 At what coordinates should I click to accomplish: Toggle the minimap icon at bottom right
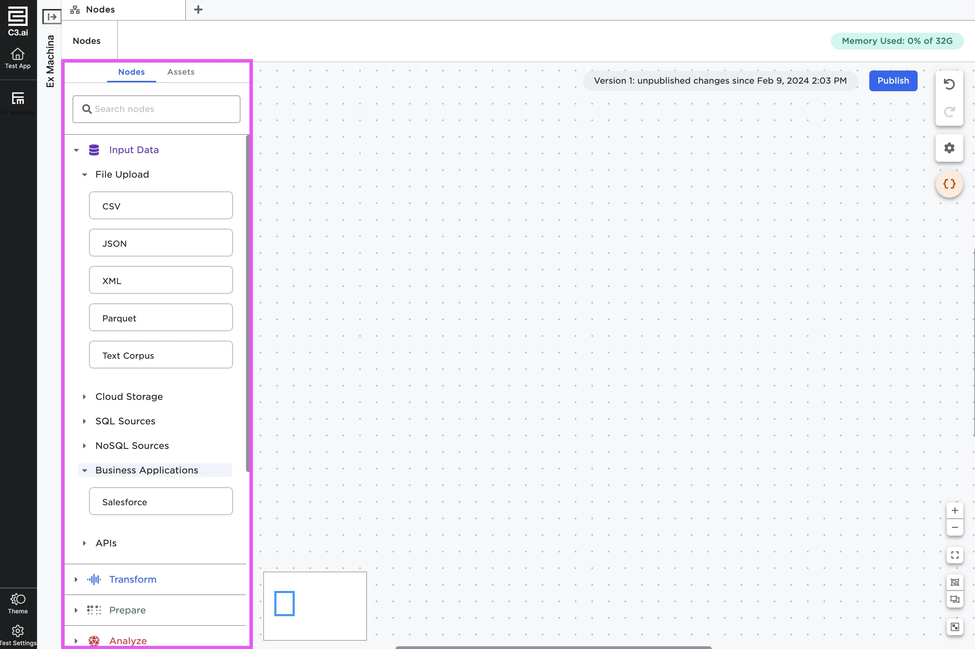tap(954, 627)
